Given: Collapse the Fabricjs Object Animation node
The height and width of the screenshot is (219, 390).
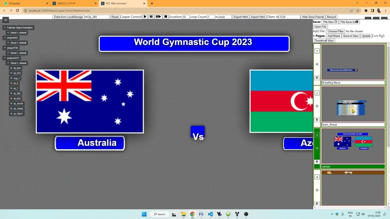Looking at the screenshot, I should (x=5, y=28).
